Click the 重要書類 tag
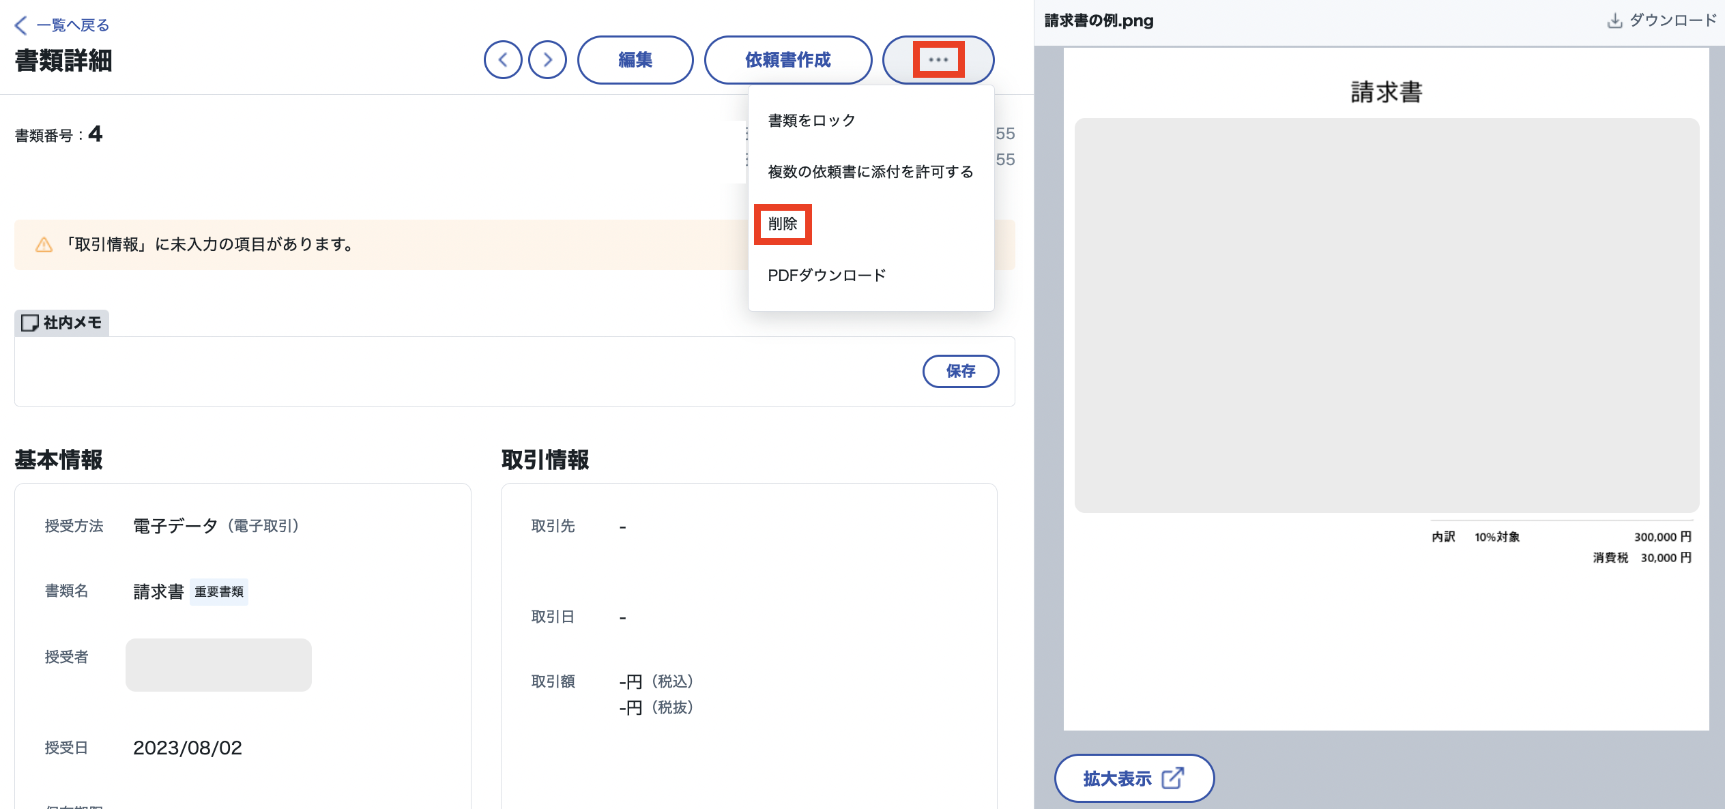This screenshot has height=809, width=1725. pyautogui.click(x=219, y=591)
